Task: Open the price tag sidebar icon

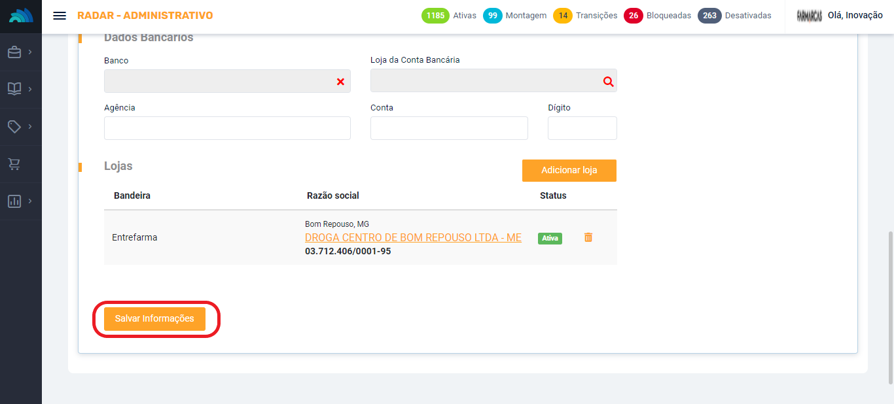Action: (14, 126)
